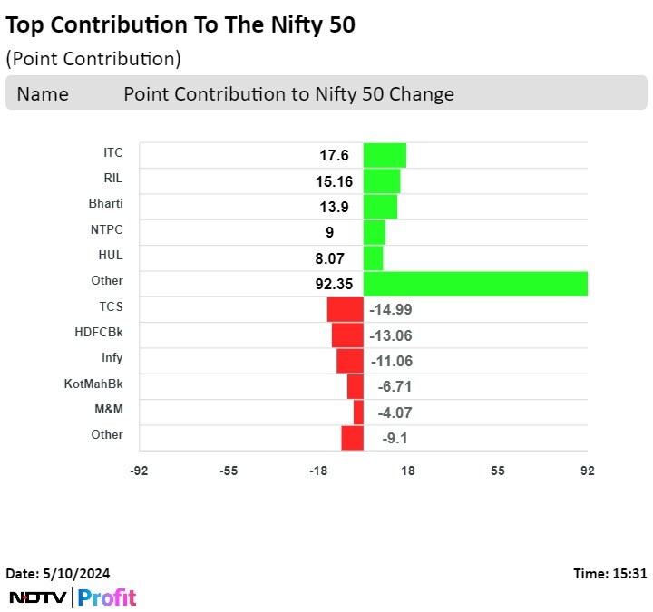
Task: Click the -55 axis tick label
Action: [229, 471]
